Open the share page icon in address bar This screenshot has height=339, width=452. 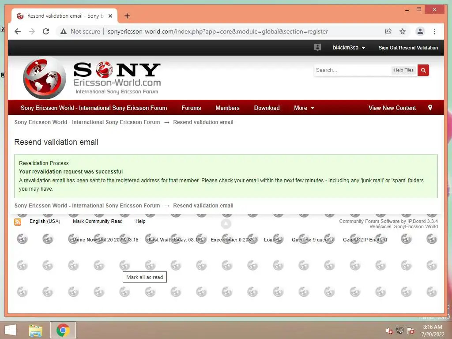(x=388, y=31)
